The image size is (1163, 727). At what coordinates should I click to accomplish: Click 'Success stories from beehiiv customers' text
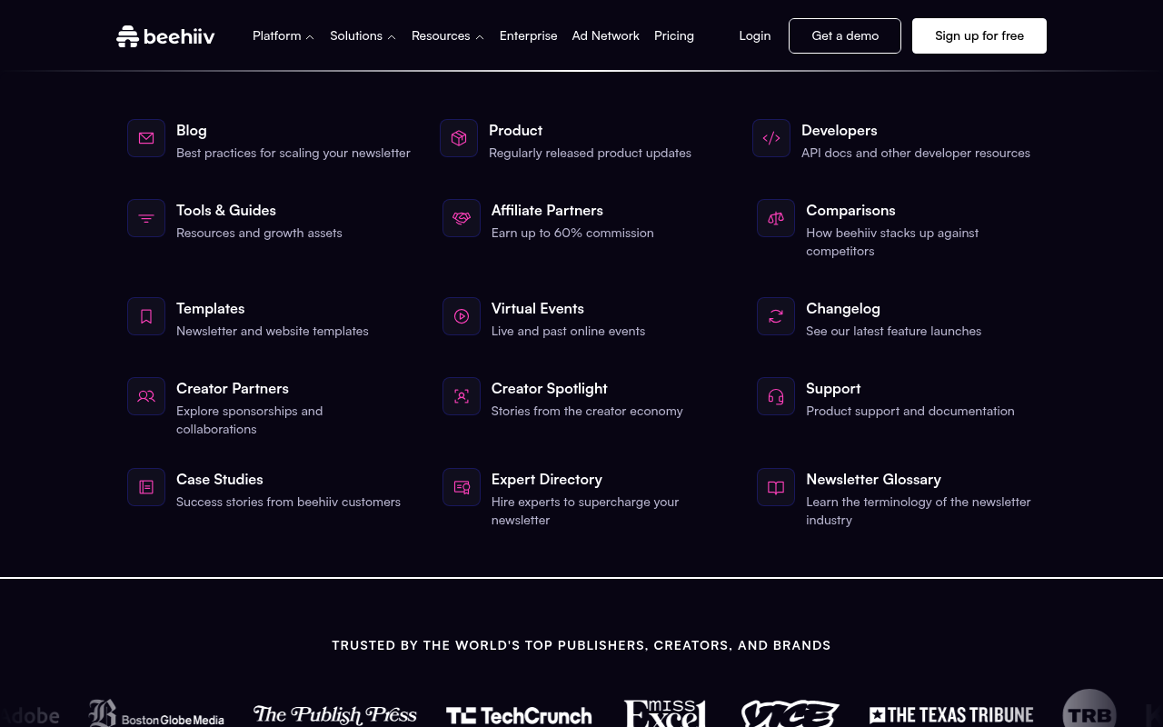[288, 502]
